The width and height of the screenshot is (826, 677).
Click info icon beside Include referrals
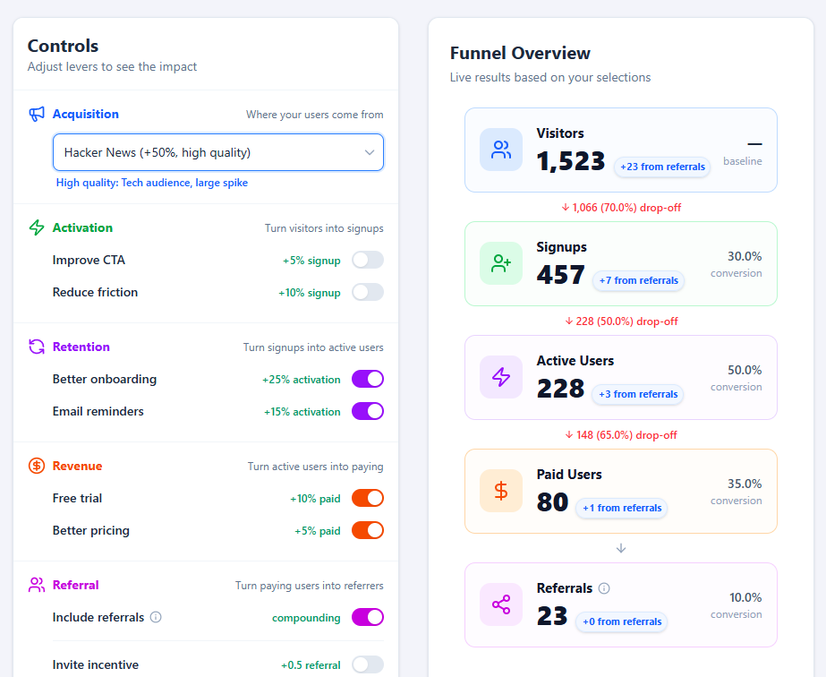click(x=156, y=617)
